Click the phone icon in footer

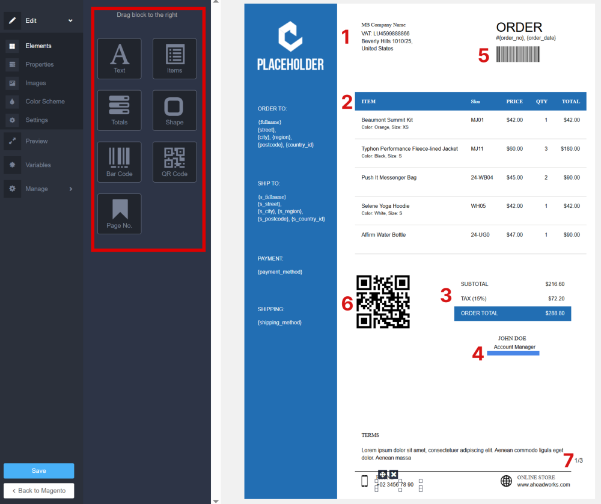(x=365, y=481)
